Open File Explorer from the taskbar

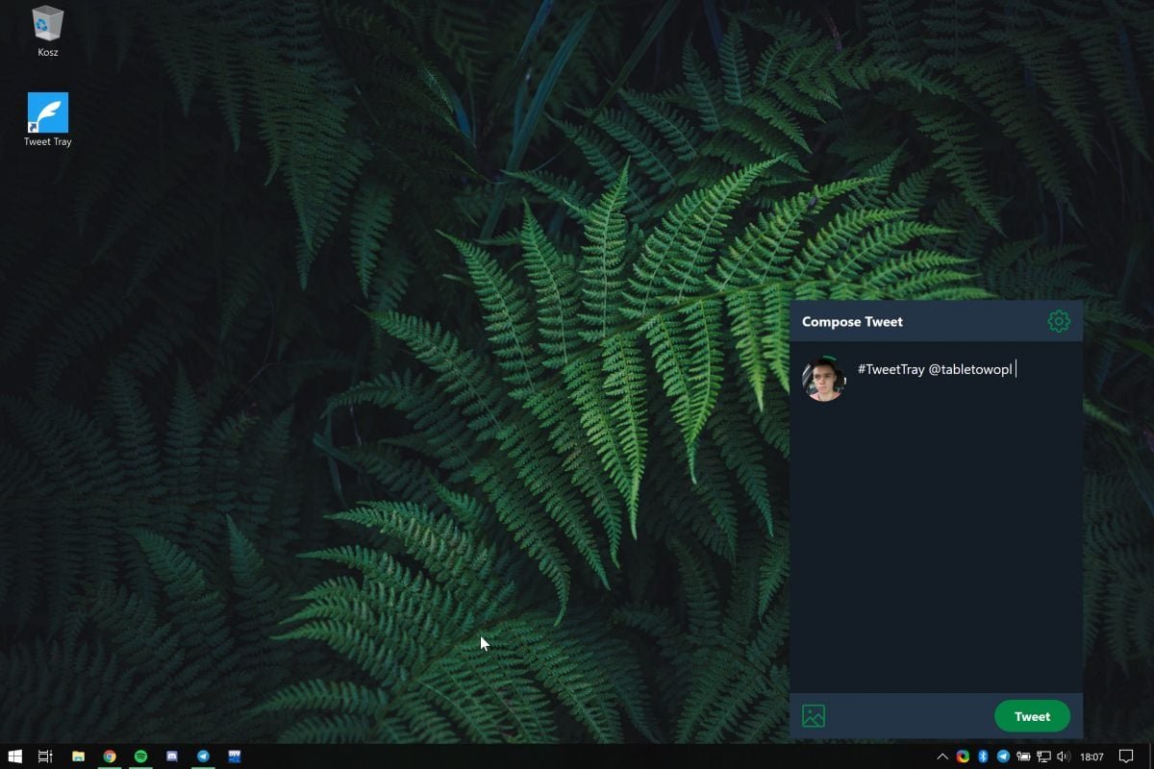point(78,757)
